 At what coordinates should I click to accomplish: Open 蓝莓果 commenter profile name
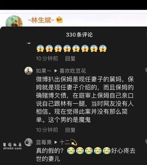pyautogui.click(x=44, y=142)
